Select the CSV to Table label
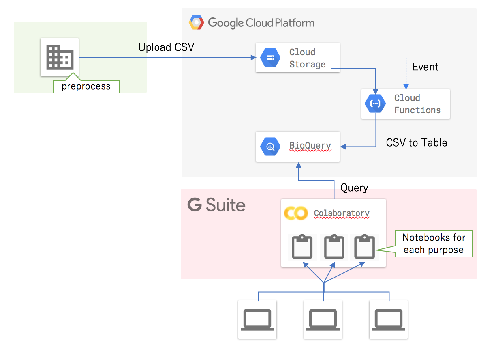Viewport: 496px width, 358px height. tap(416, 142)
